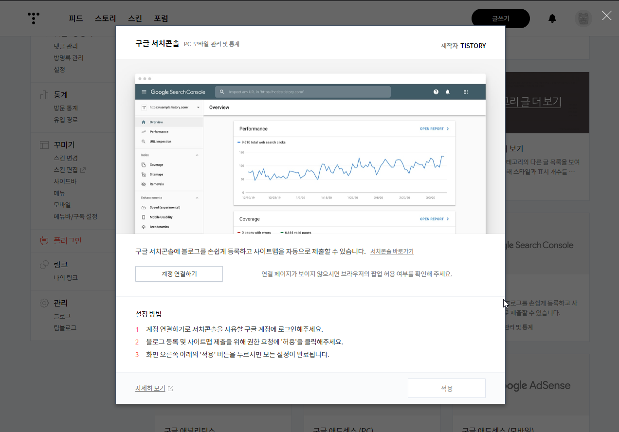
Task: Switch to the 스킨 tab
Action: click(135, 18)
